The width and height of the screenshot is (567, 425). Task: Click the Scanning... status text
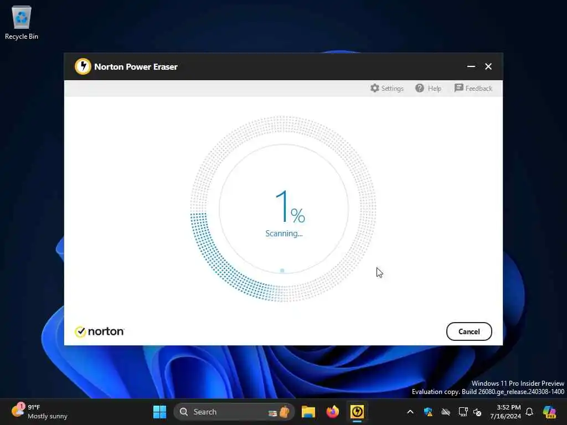(x=284, y=234)
